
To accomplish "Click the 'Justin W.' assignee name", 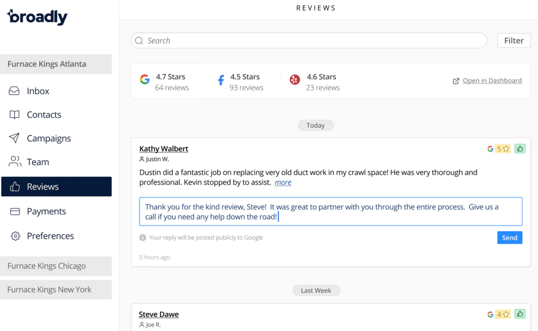I will [157, 159].
